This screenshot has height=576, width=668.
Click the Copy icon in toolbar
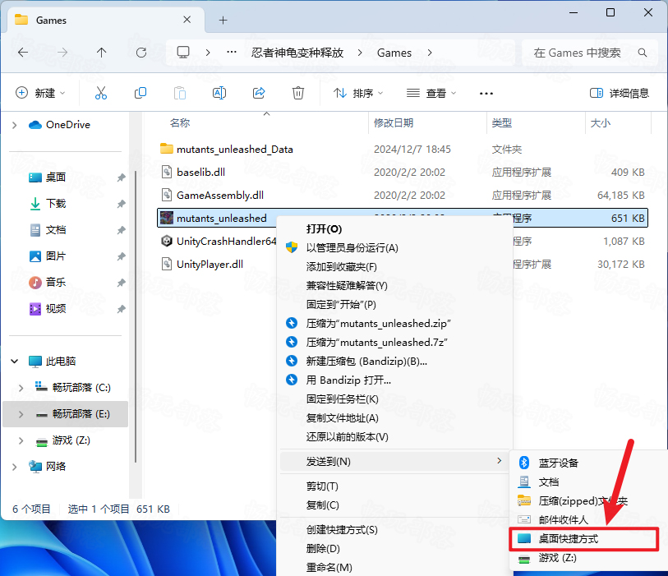pos(141,93)
